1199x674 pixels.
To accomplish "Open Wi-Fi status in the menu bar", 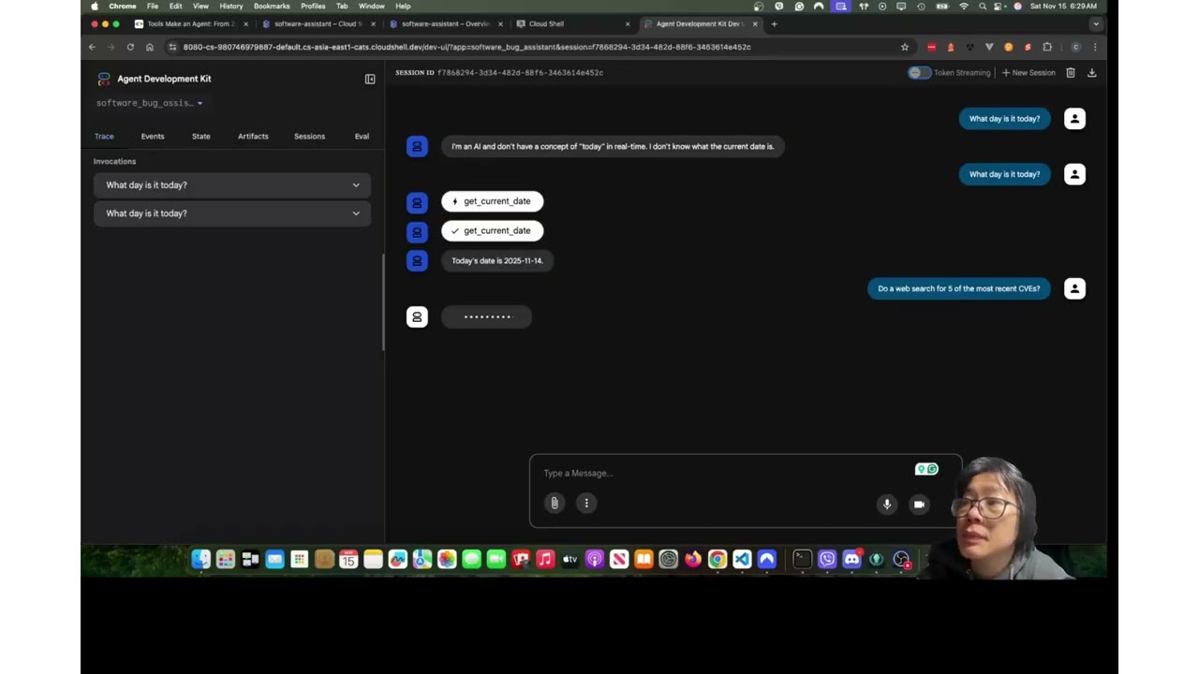I will 964,6.
